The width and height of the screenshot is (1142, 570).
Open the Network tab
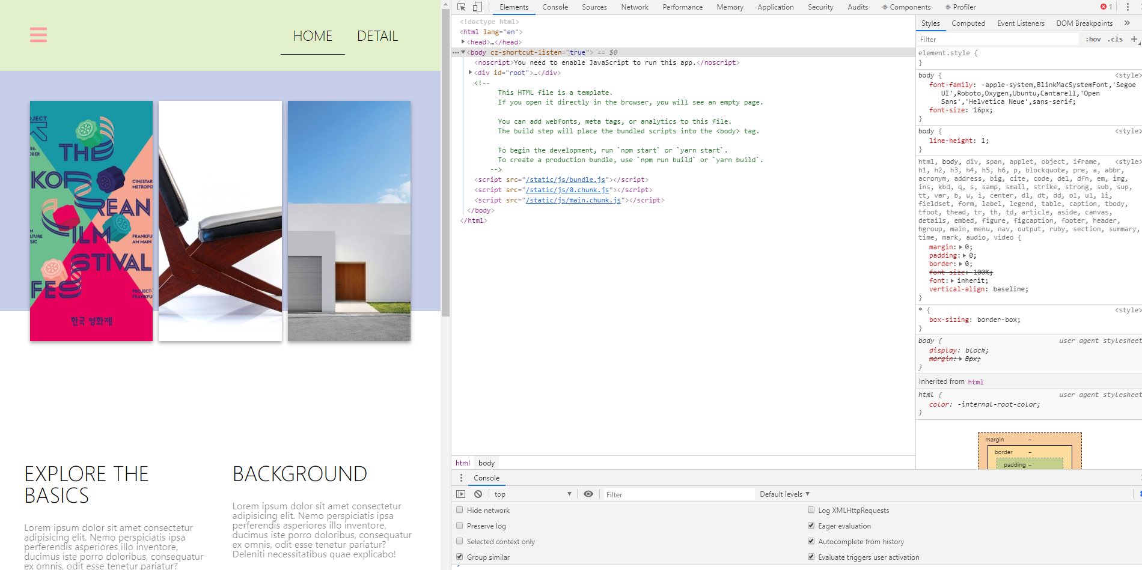tap(635, 7)
